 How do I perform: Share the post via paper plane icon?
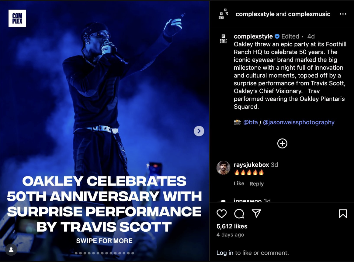coord(256,213)
